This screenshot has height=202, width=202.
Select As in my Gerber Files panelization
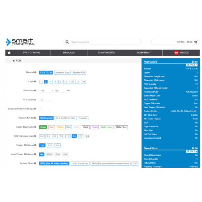point(66,118)
